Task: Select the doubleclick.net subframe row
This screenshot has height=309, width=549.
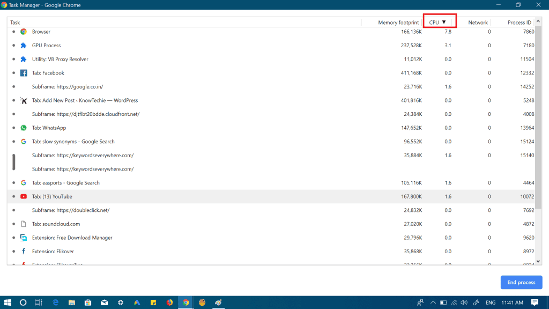Action: tap(271, 210)
